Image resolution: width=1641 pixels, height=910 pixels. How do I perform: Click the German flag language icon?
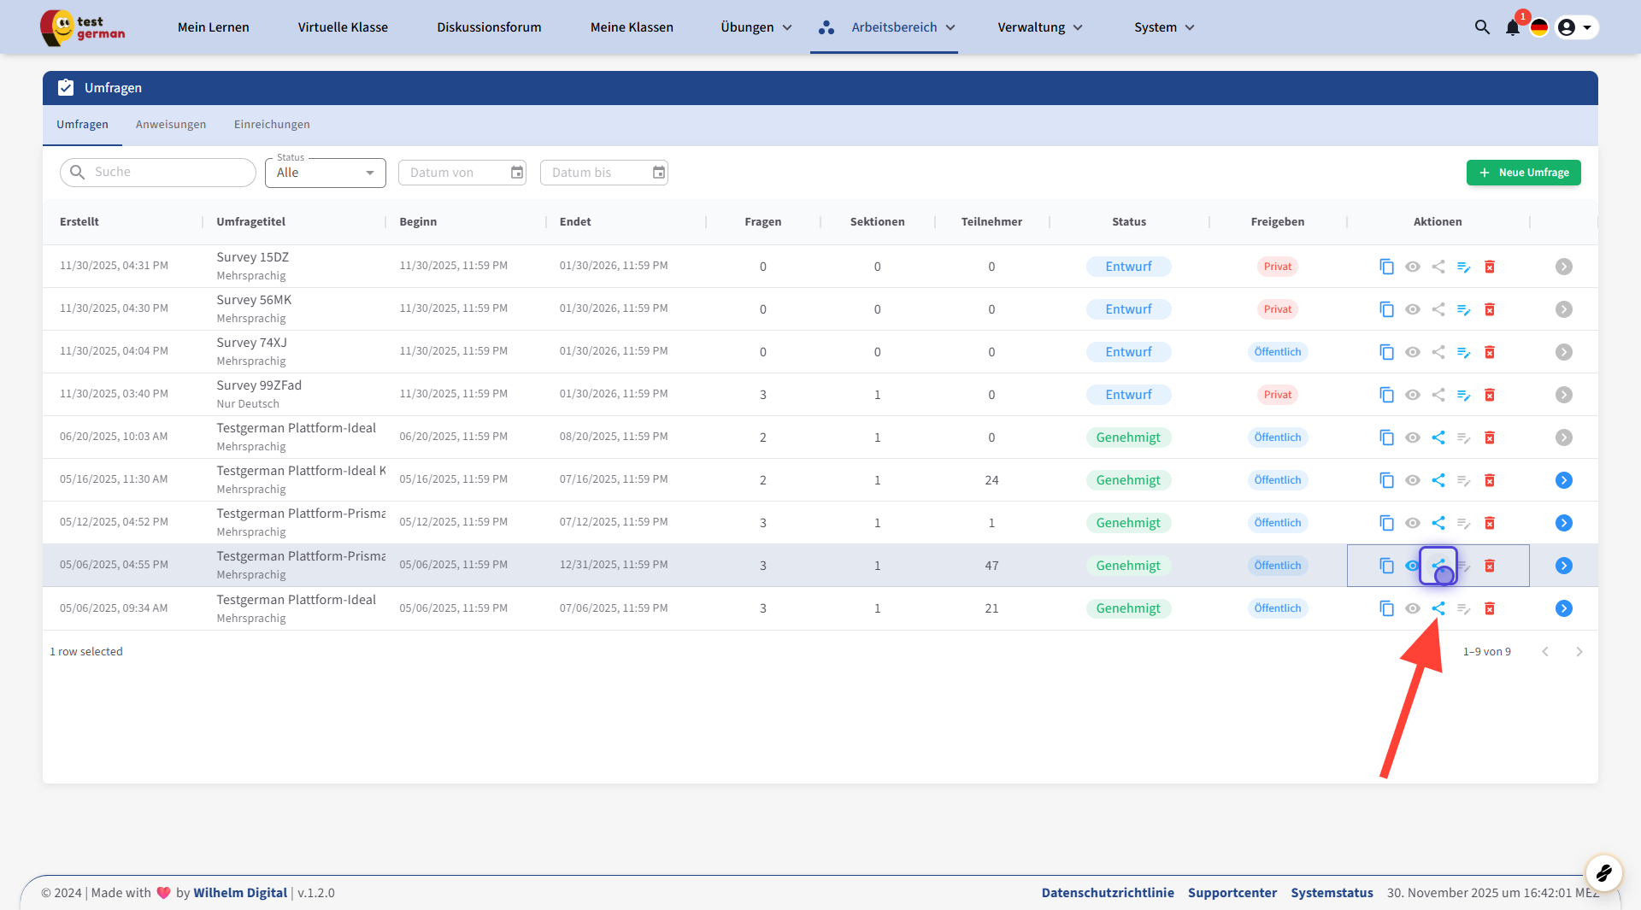[x=1539, y=27]
